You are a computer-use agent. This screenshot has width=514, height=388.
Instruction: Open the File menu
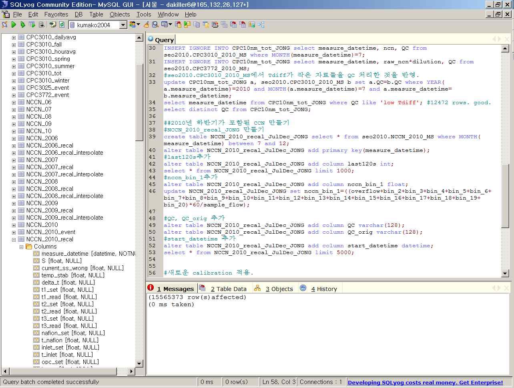(18, 14)
